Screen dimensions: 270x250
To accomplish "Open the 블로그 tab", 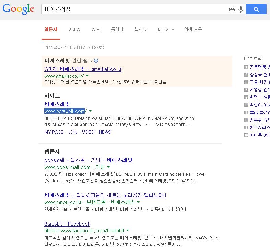I will pyautogui.click(x=141, y=29).
